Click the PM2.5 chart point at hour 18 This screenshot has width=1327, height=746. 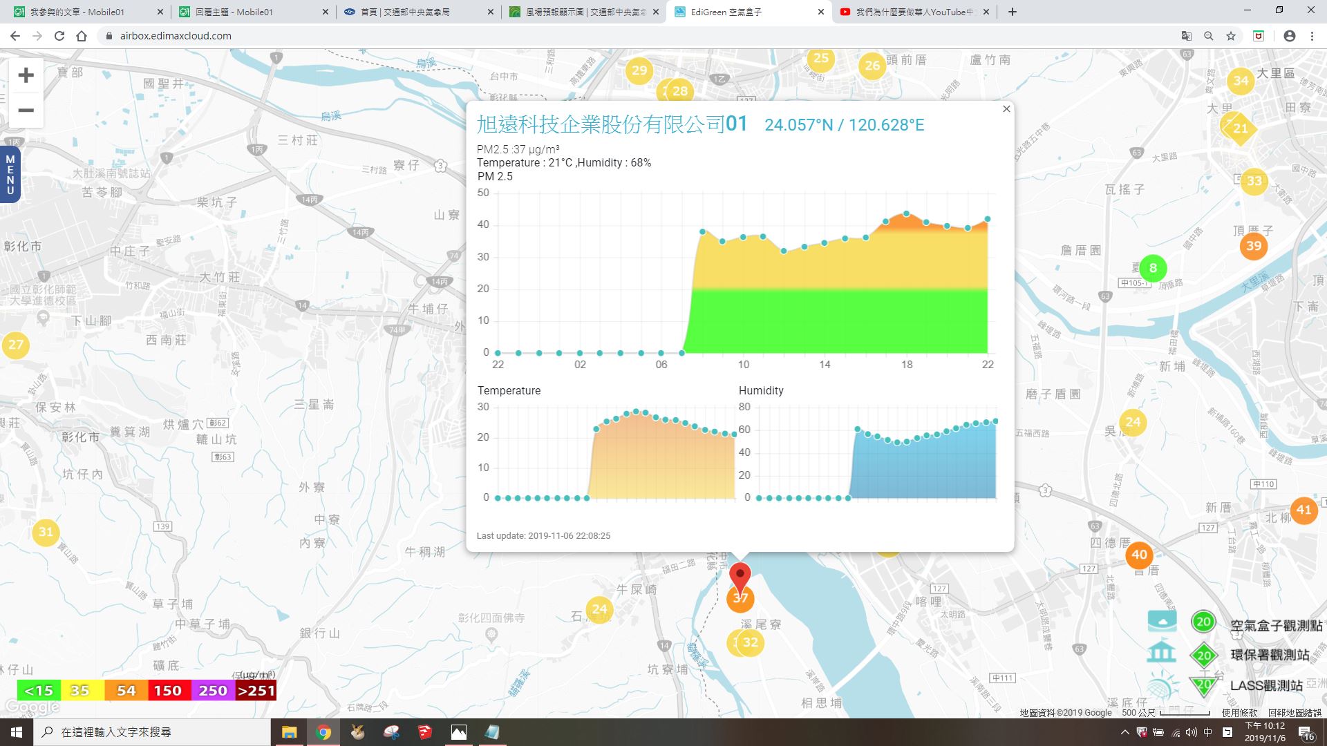pos(906,213)
